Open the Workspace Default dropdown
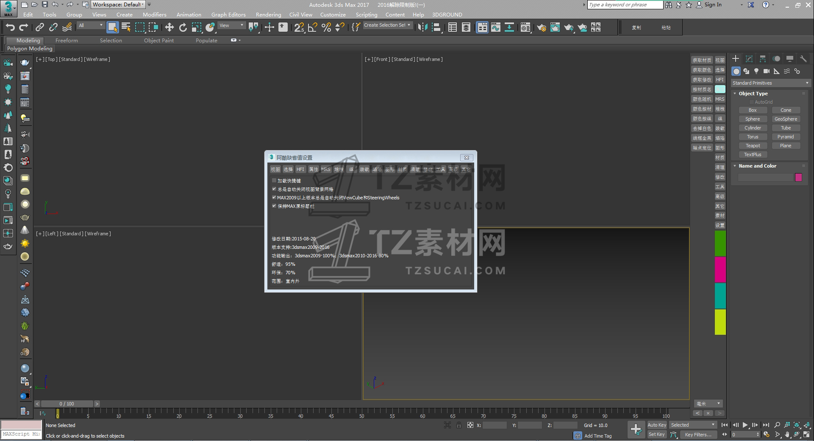 118,5
